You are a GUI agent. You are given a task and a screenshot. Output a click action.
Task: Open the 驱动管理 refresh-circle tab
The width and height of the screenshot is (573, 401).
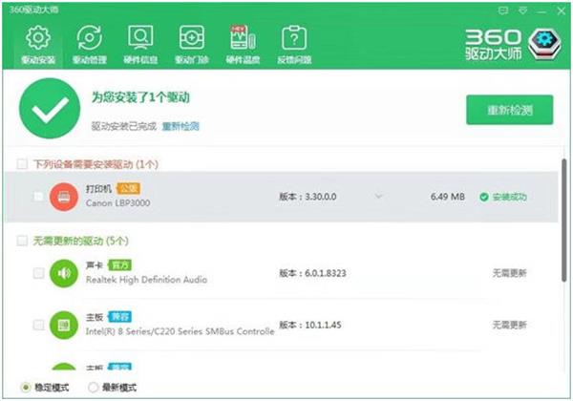click(89, 45)
